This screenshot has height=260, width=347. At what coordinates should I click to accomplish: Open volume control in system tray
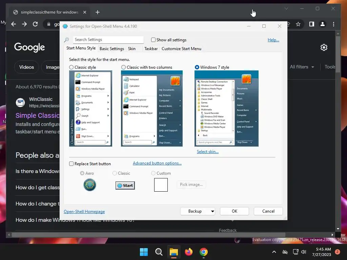304,252
